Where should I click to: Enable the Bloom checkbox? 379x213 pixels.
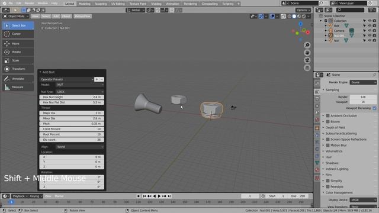point(327,122)
